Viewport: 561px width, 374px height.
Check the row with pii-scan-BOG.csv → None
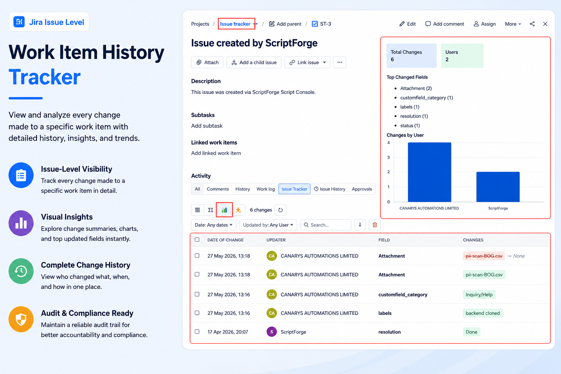(x=197, y=256)
